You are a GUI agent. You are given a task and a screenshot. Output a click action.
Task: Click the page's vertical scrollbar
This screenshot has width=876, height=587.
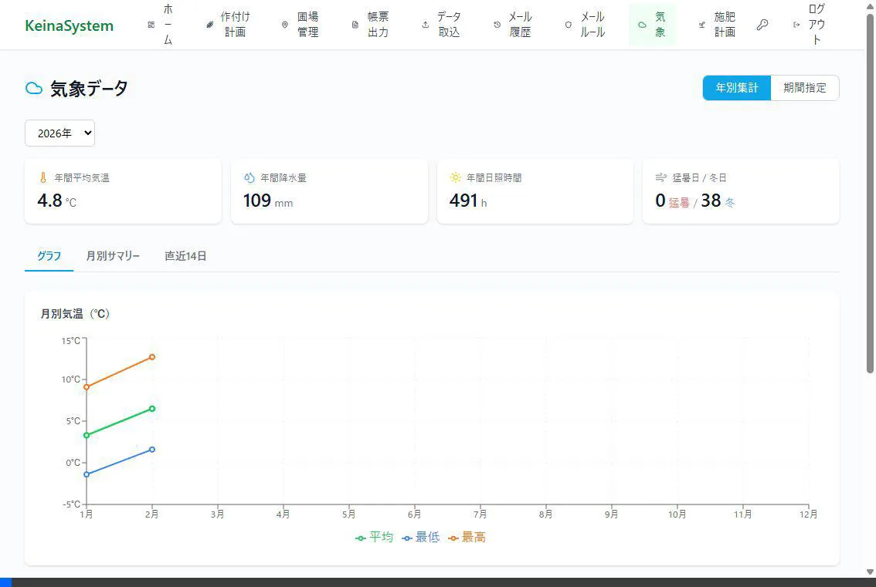(x=870, y=193)
